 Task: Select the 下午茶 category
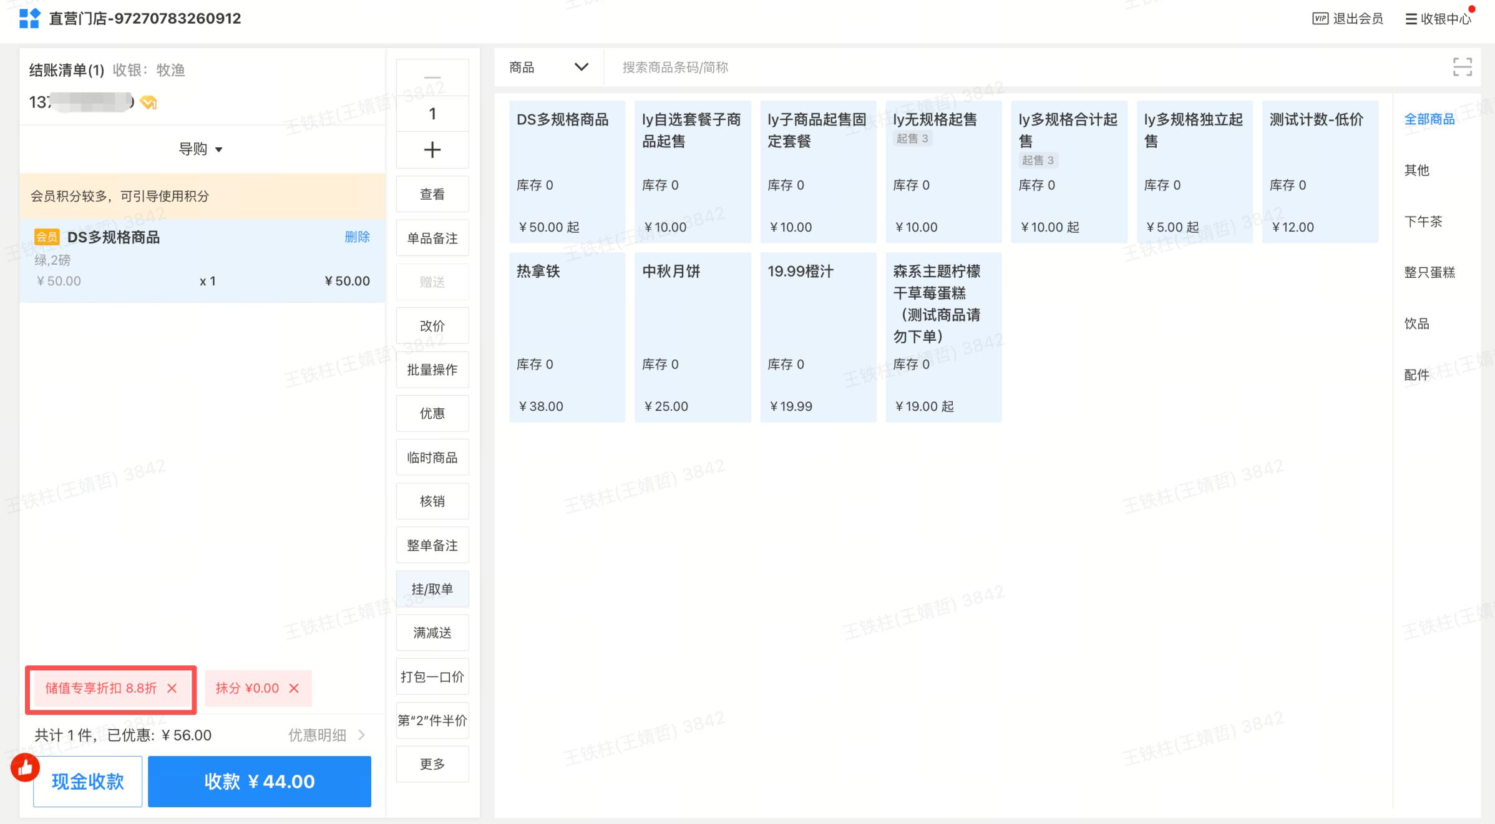(1423, 222)
